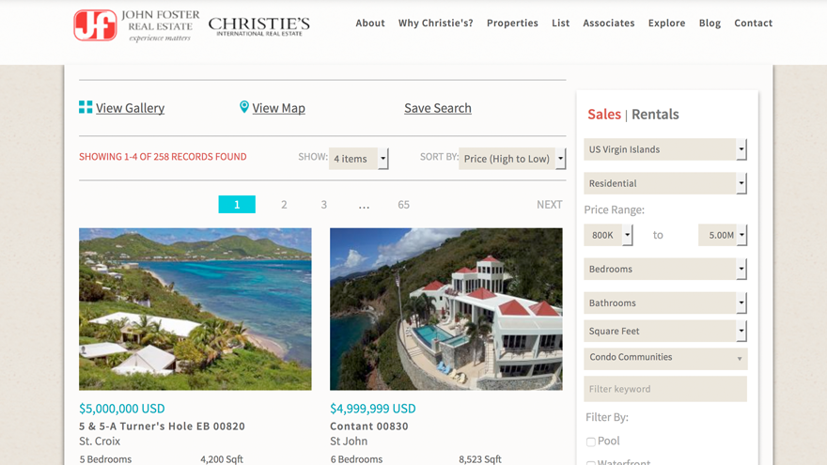Click the NEXT pagination link
The image size is (827, 465).
[549, 205]
